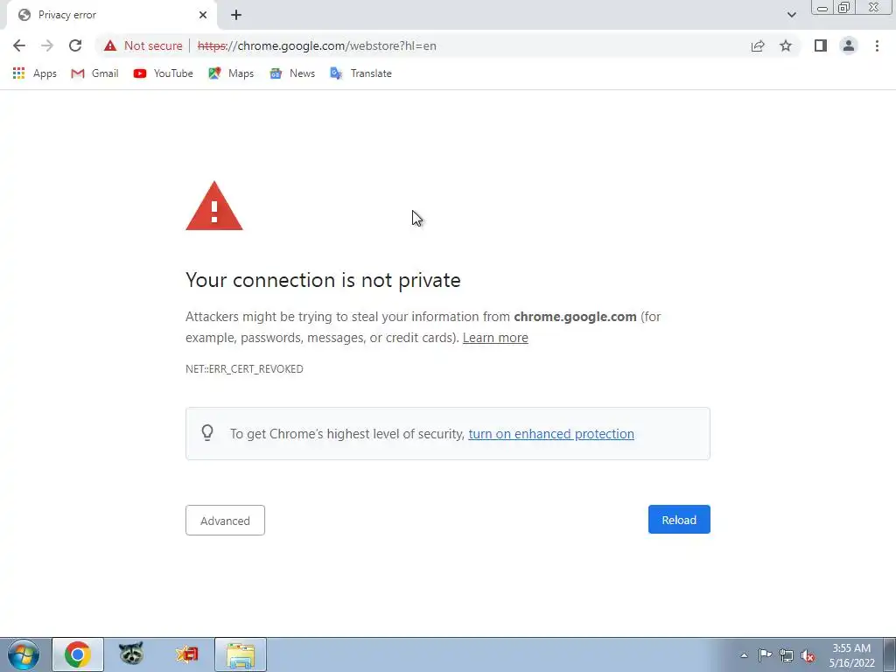This screenshot has height=672, width=896.
Task: Click the Action Center flag icon
Action: click(x=765, y=655)
